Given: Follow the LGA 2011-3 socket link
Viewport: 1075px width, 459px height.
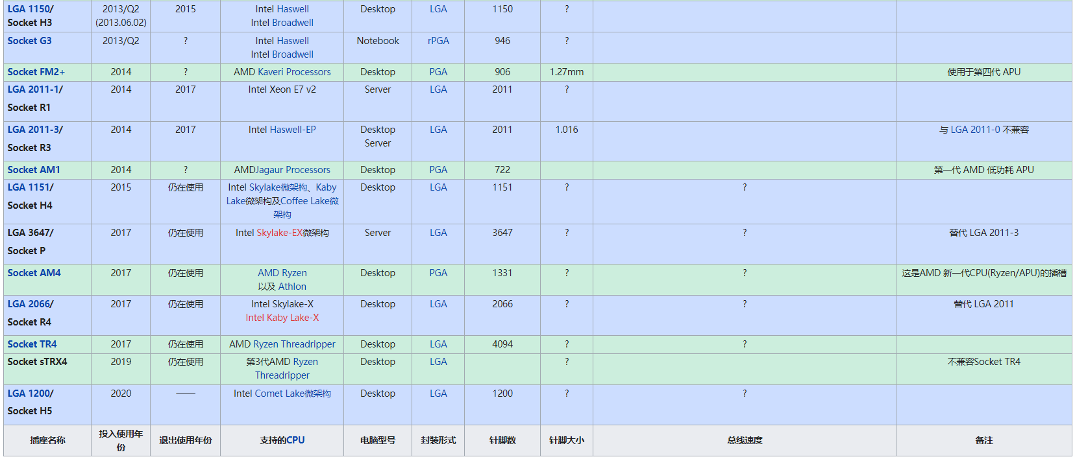Looking at the screenshot, I should pos(33,130).
